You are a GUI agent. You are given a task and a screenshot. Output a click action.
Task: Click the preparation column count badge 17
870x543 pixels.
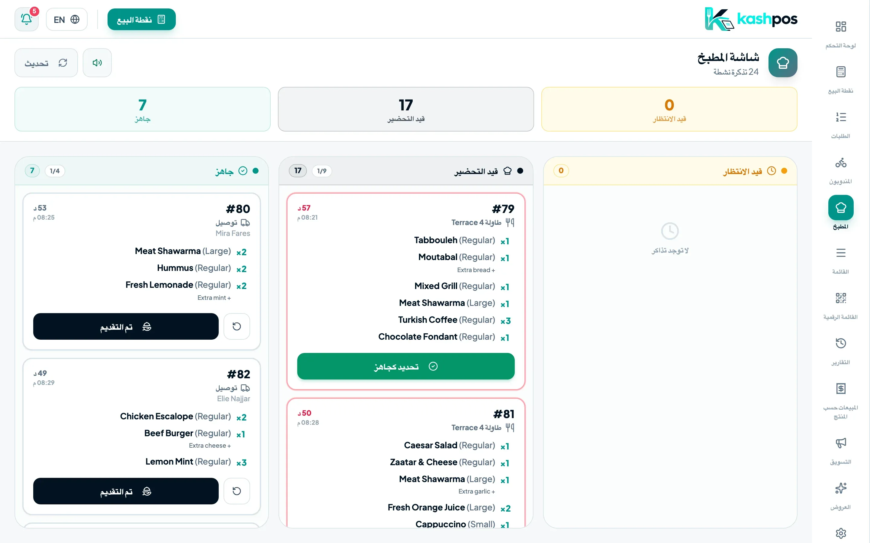click(298, 170)
